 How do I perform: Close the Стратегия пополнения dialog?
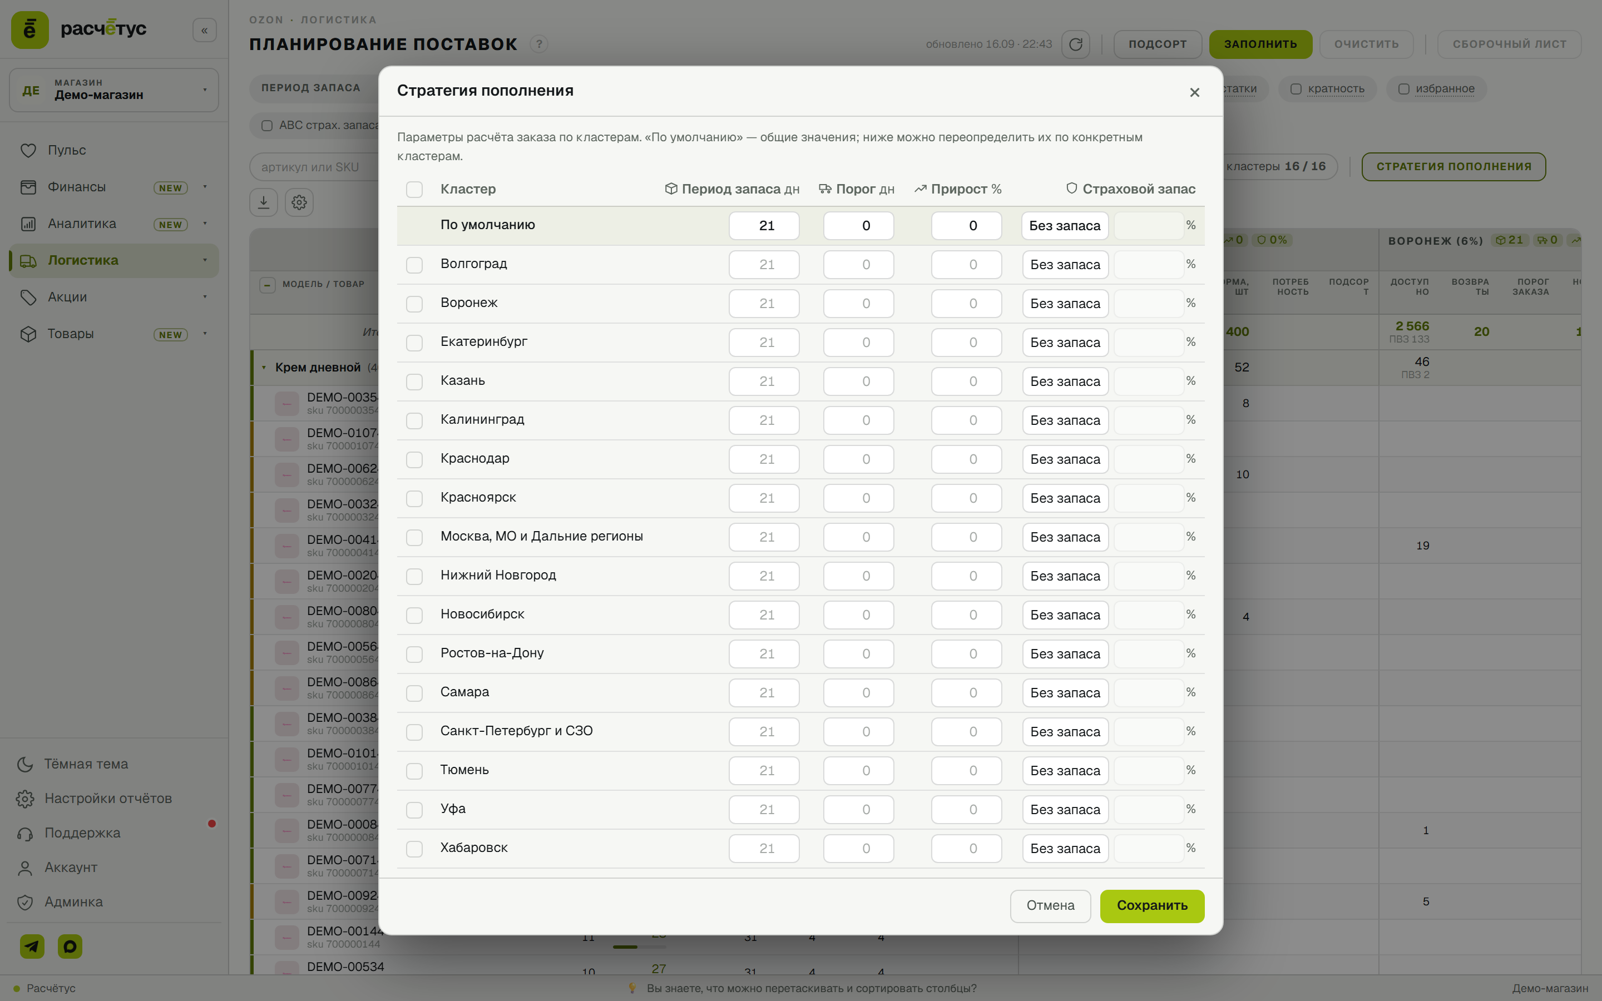coord(1194,92)
